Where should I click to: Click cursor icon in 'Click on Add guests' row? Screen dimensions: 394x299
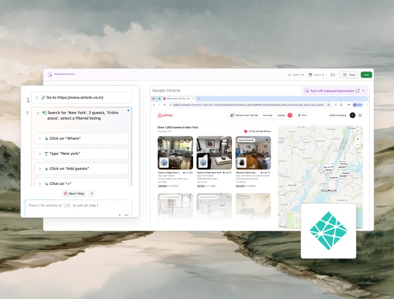tap(46, 169)
